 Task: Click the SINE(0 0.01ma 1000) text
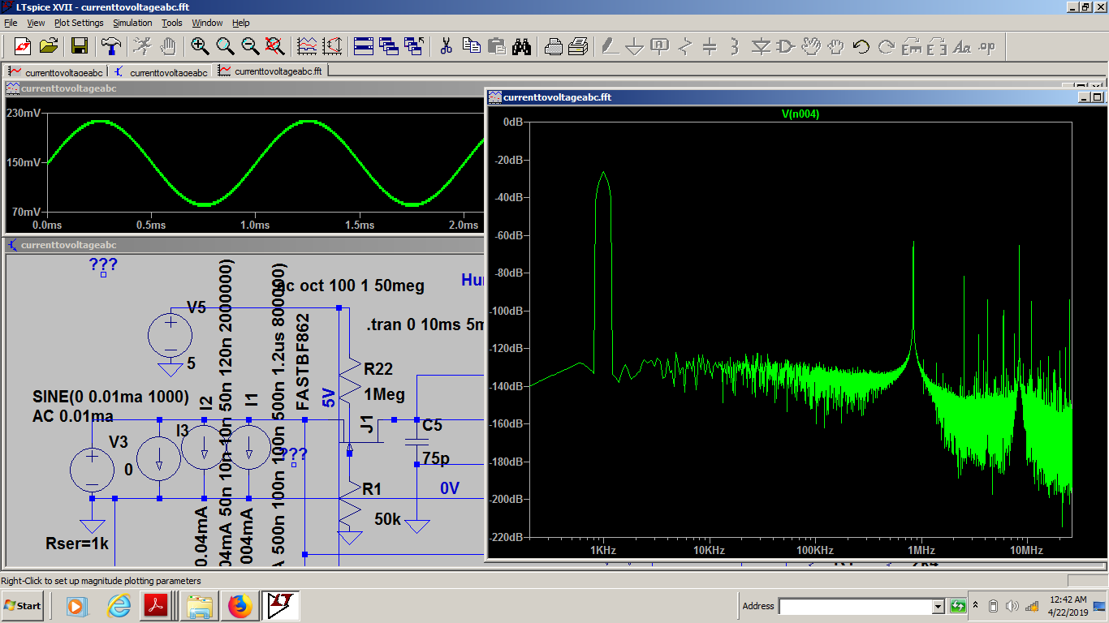click(110, 397)
